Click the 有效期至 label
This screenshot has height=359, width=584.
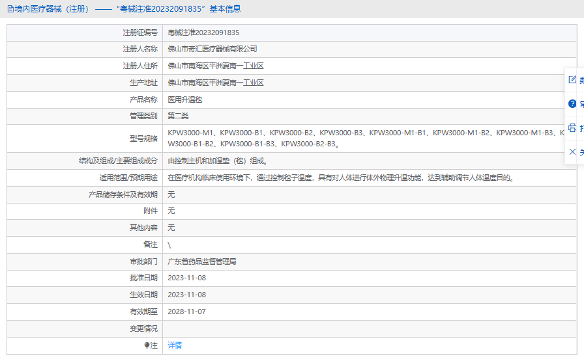click(x=143, y=312)
